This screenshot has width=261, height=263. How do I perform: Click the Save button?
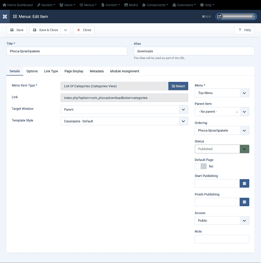(17, 30)
